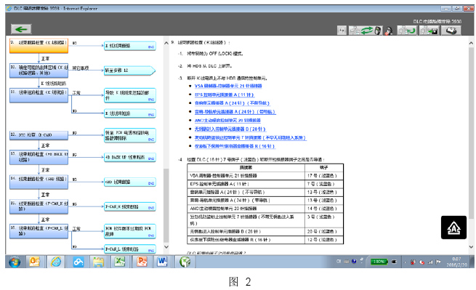Select the step 16 F-CAN_L check box

click(39, 231)
